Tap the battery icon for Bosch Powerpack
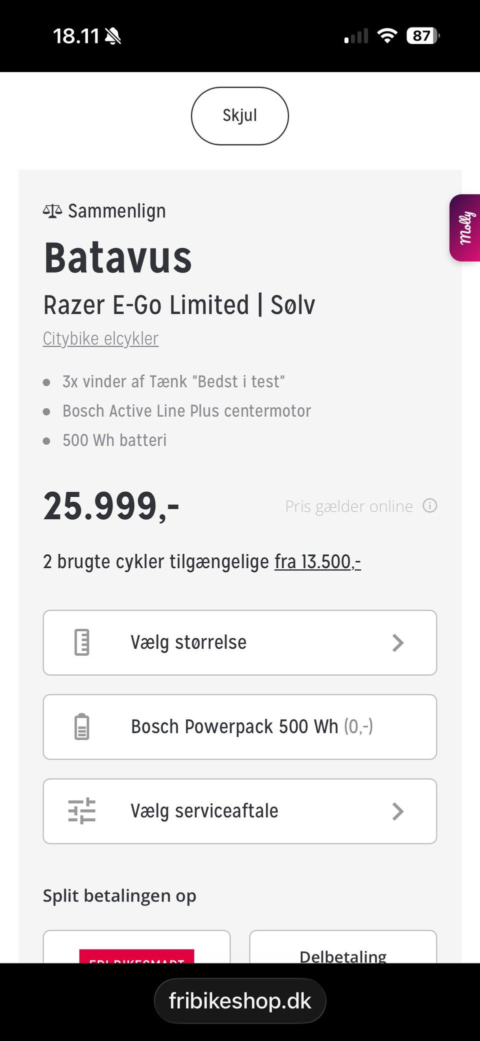Screen dimensions: 480x1041 (x=82, y=727)
